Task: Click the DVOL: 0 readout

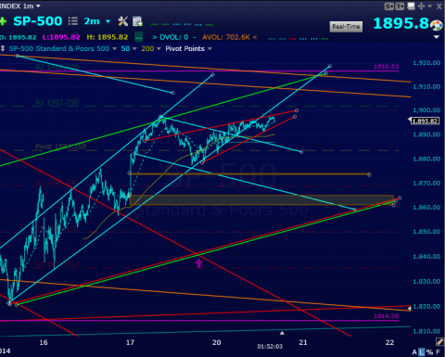Action: (x=174, y=37)
